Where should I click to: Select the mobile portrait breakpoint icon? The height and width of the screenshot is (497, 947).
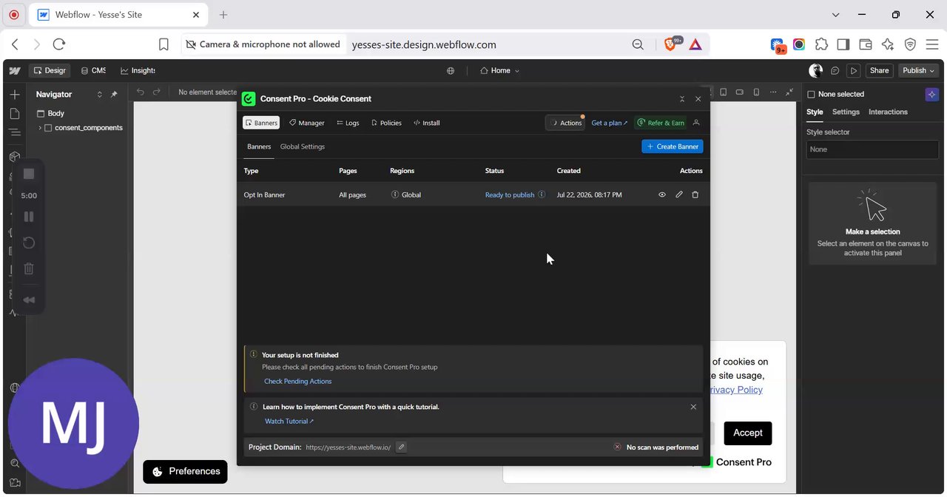(756, 92)
